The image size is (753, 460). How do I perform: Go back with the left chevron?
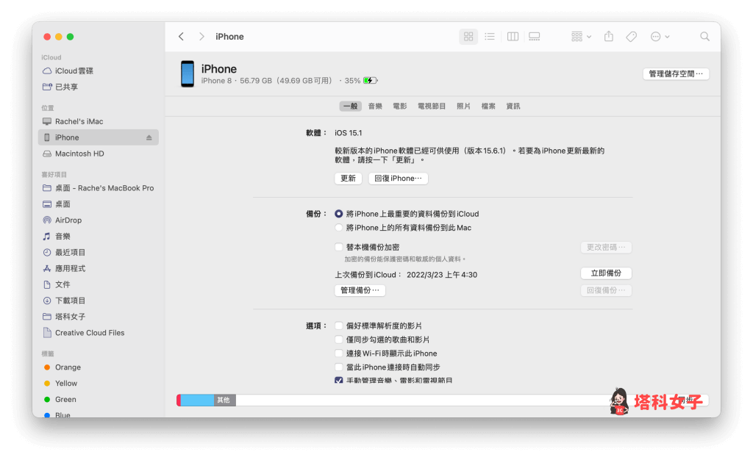(181, 37)
